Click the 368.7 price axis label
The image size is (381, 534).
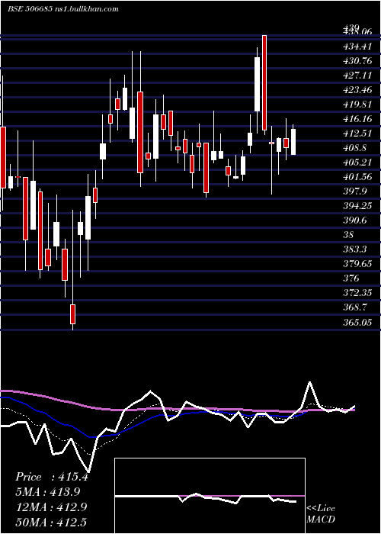point(356,307)
